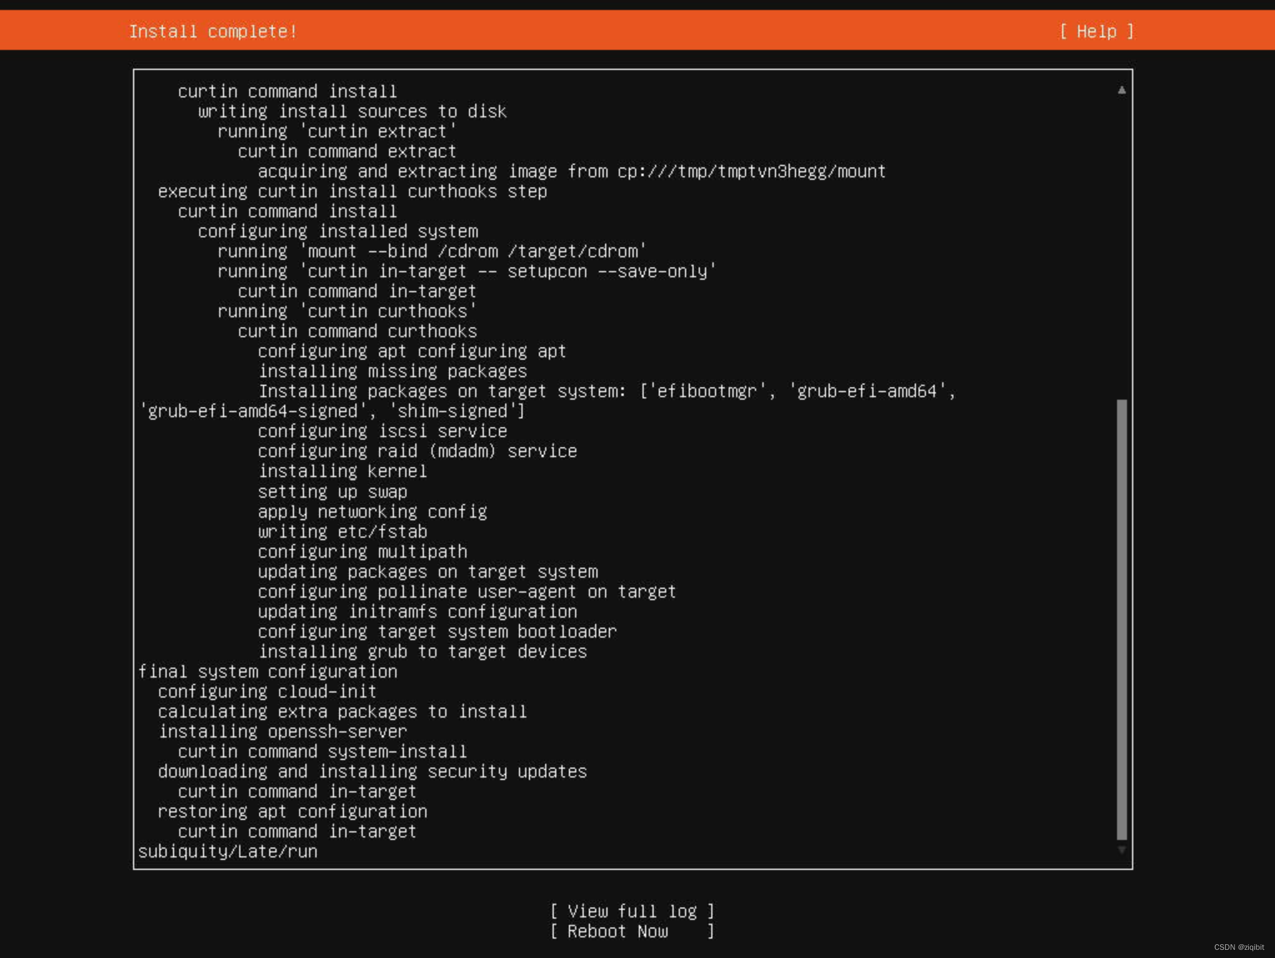Click "running 'curtin curthooks'" log line

point(347,311)
